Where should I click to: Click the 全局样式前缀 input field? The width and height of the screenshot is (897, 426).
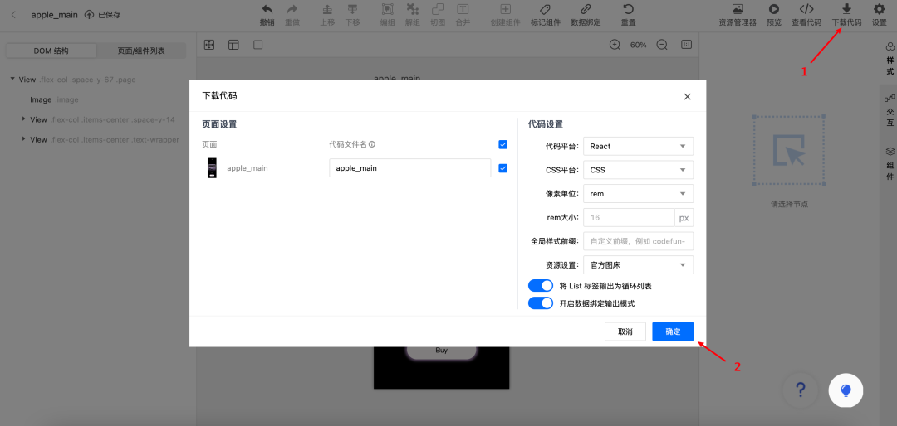point(639,241)
